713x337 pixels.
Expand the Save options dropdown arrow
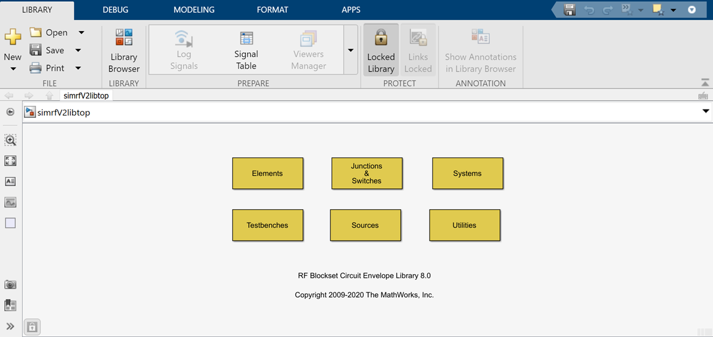(x=78, y=50)
